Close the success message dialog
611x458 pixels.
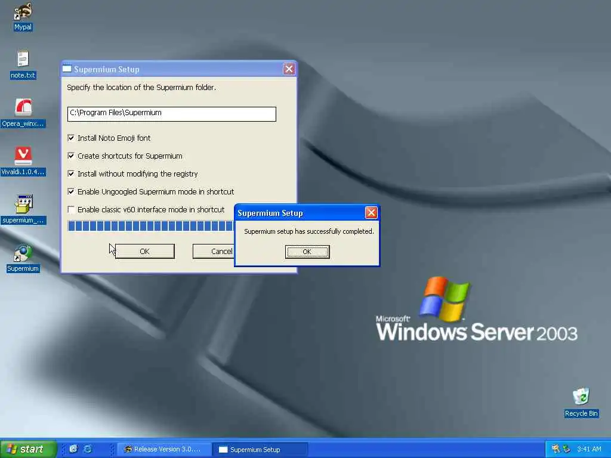pos(371,213)
